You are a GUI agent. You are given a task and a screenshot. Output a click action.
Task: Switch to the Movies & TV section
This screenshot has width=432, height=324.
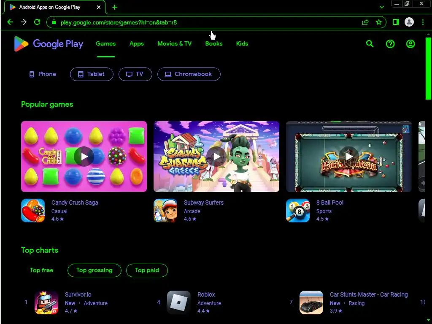click(174, 43)
